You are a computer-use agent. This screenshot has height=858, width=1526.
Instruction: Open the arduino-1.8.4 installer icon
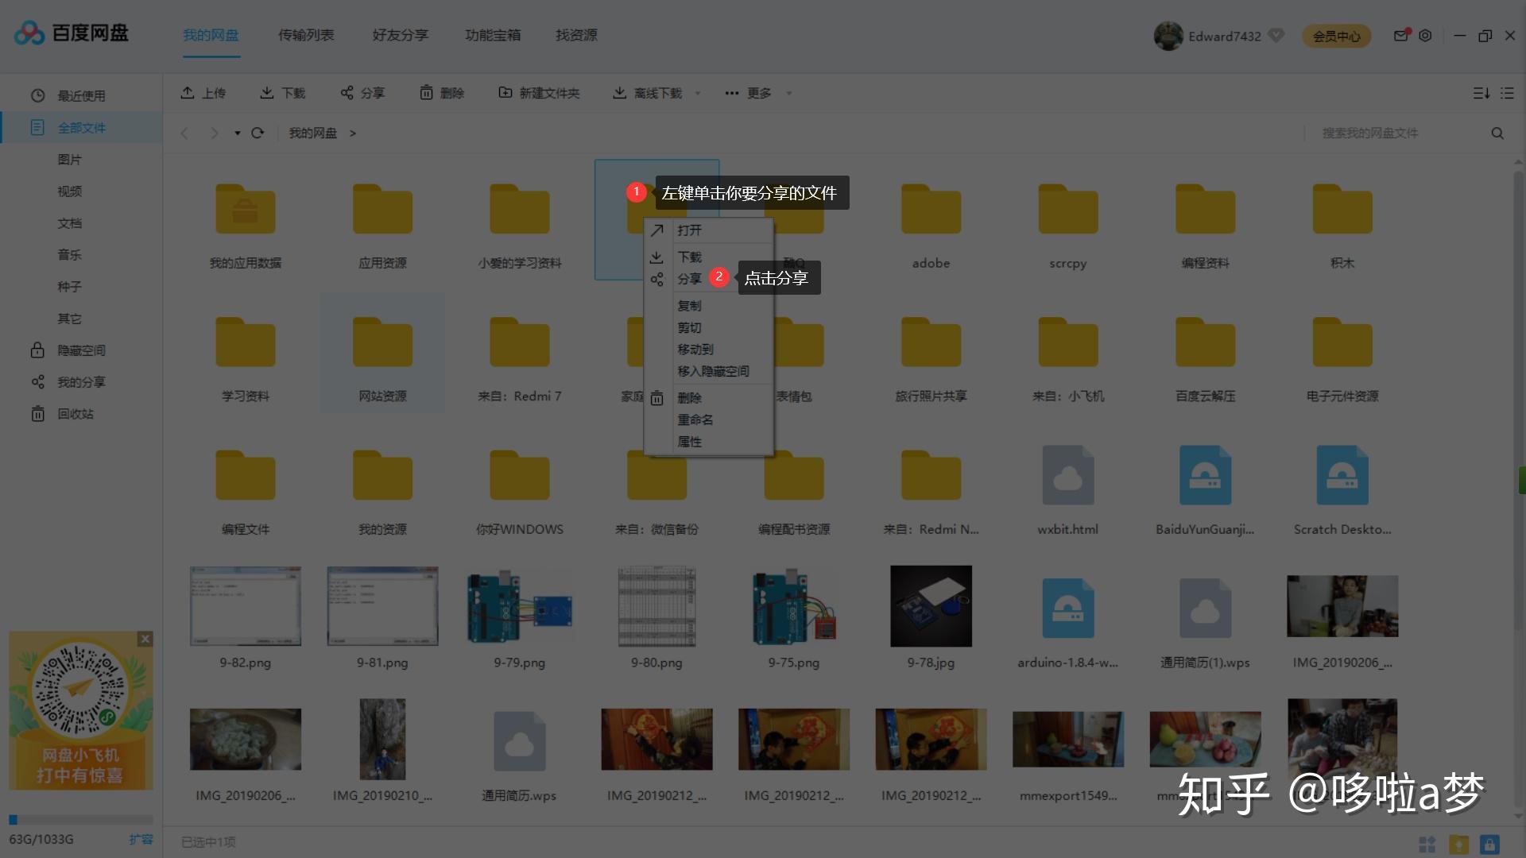coord(1067,608)
